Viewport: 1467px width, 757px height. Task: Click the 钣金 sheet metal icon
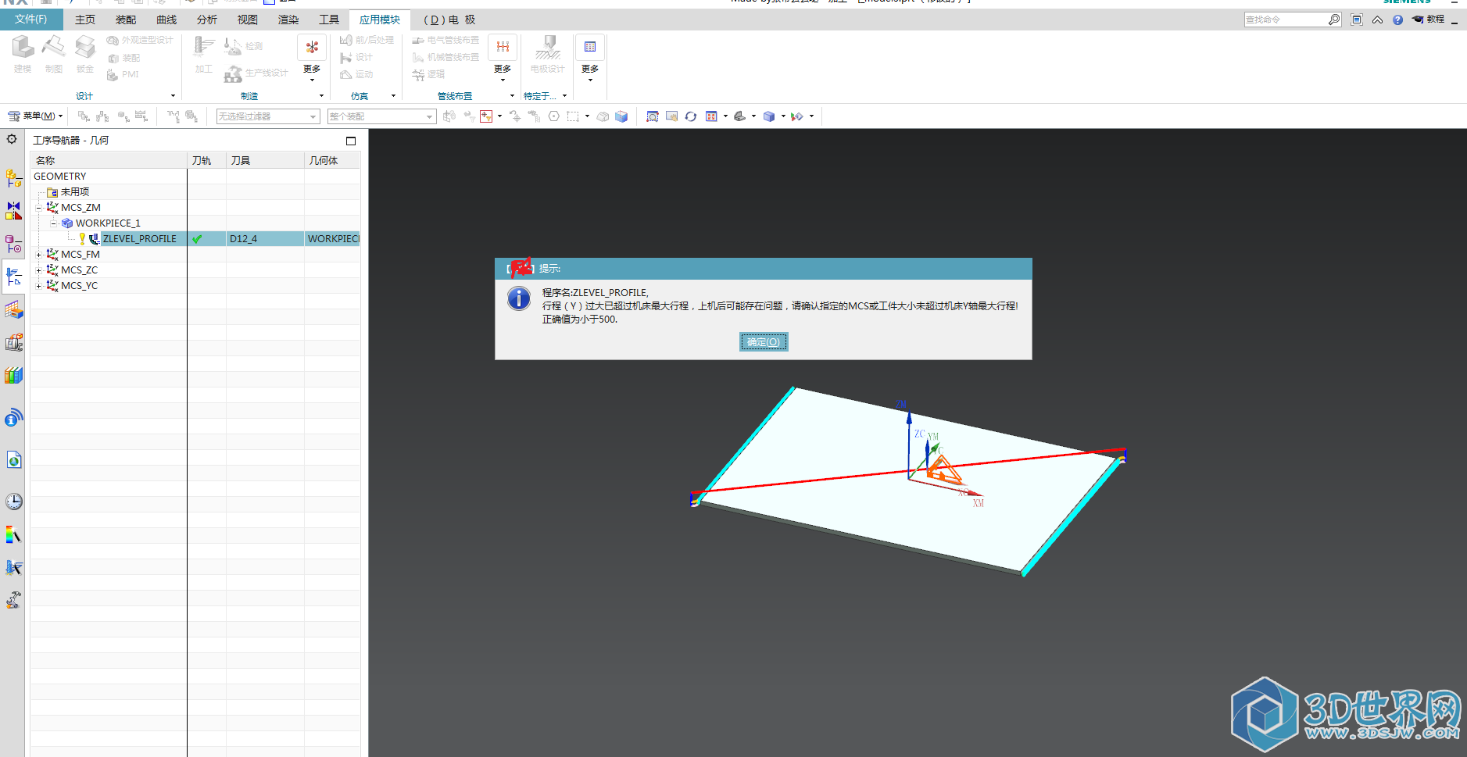pos(85,54)
